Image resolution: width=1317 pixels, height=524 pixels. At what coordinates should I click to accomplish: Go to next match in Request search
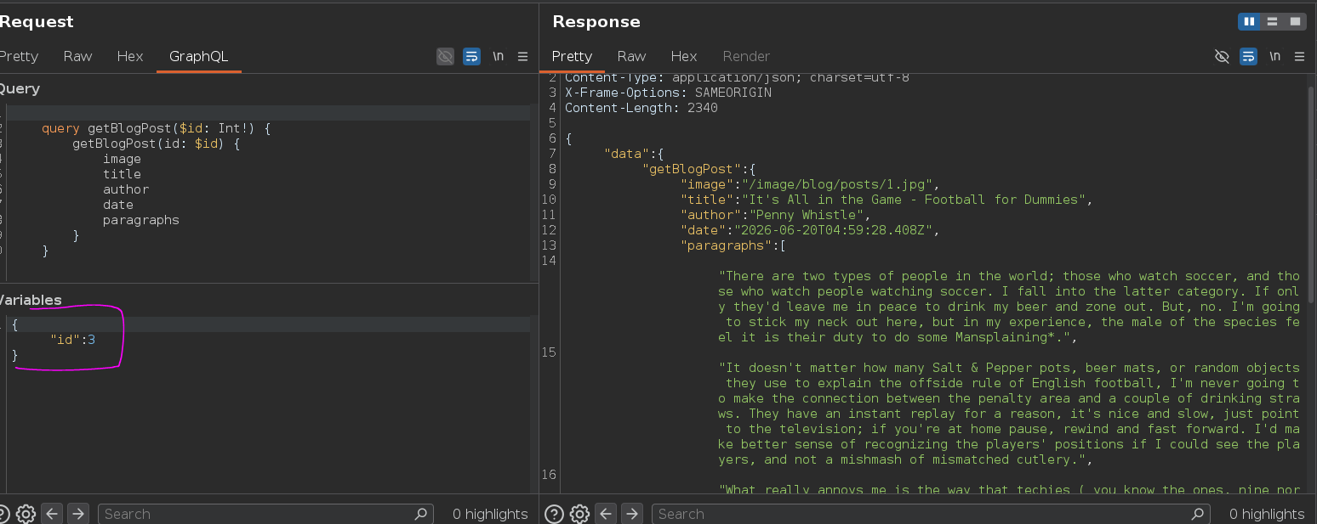[78, 514]
